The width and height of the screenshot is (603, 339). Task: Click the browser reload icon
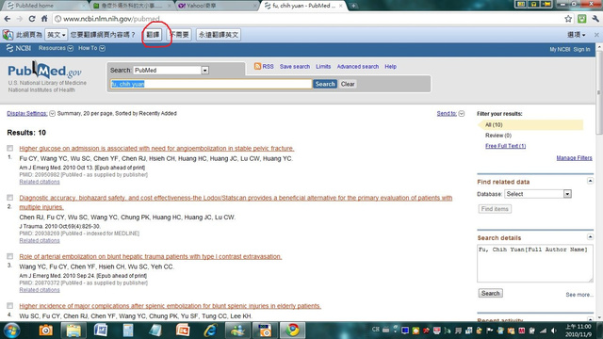32,19
